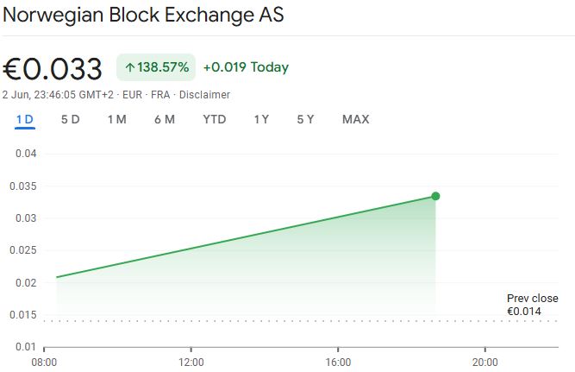The width and height of the screenshot is (575, 372).
Task: Click the Norwegian Block Exchange AS title
Action: point(144,16)
